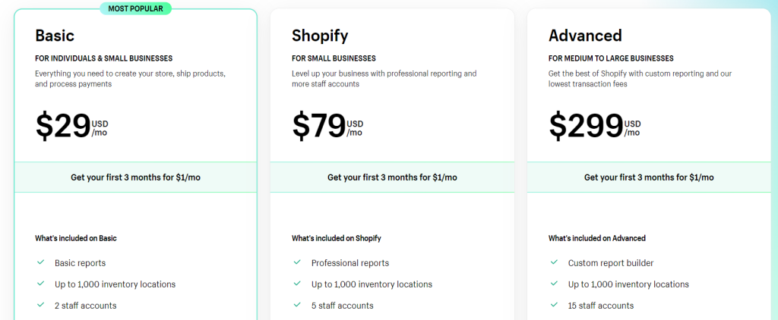This screenshot has width=778, height=320.
Task: Click the $29 USD/mo price
Action: (x=71, y=126)
